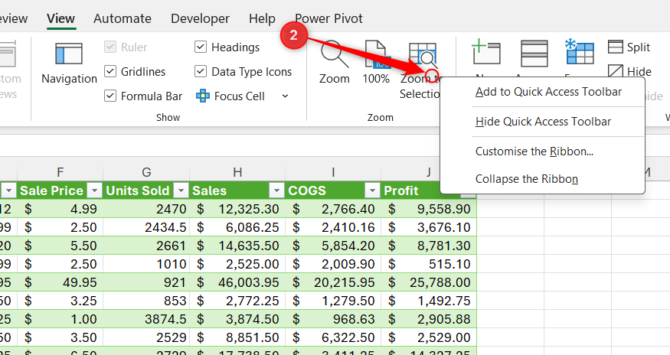Viewport: 670px width, 355px height.
Task: Choose Hide Quick Access Toolbar
Action: tap(543, 122)
